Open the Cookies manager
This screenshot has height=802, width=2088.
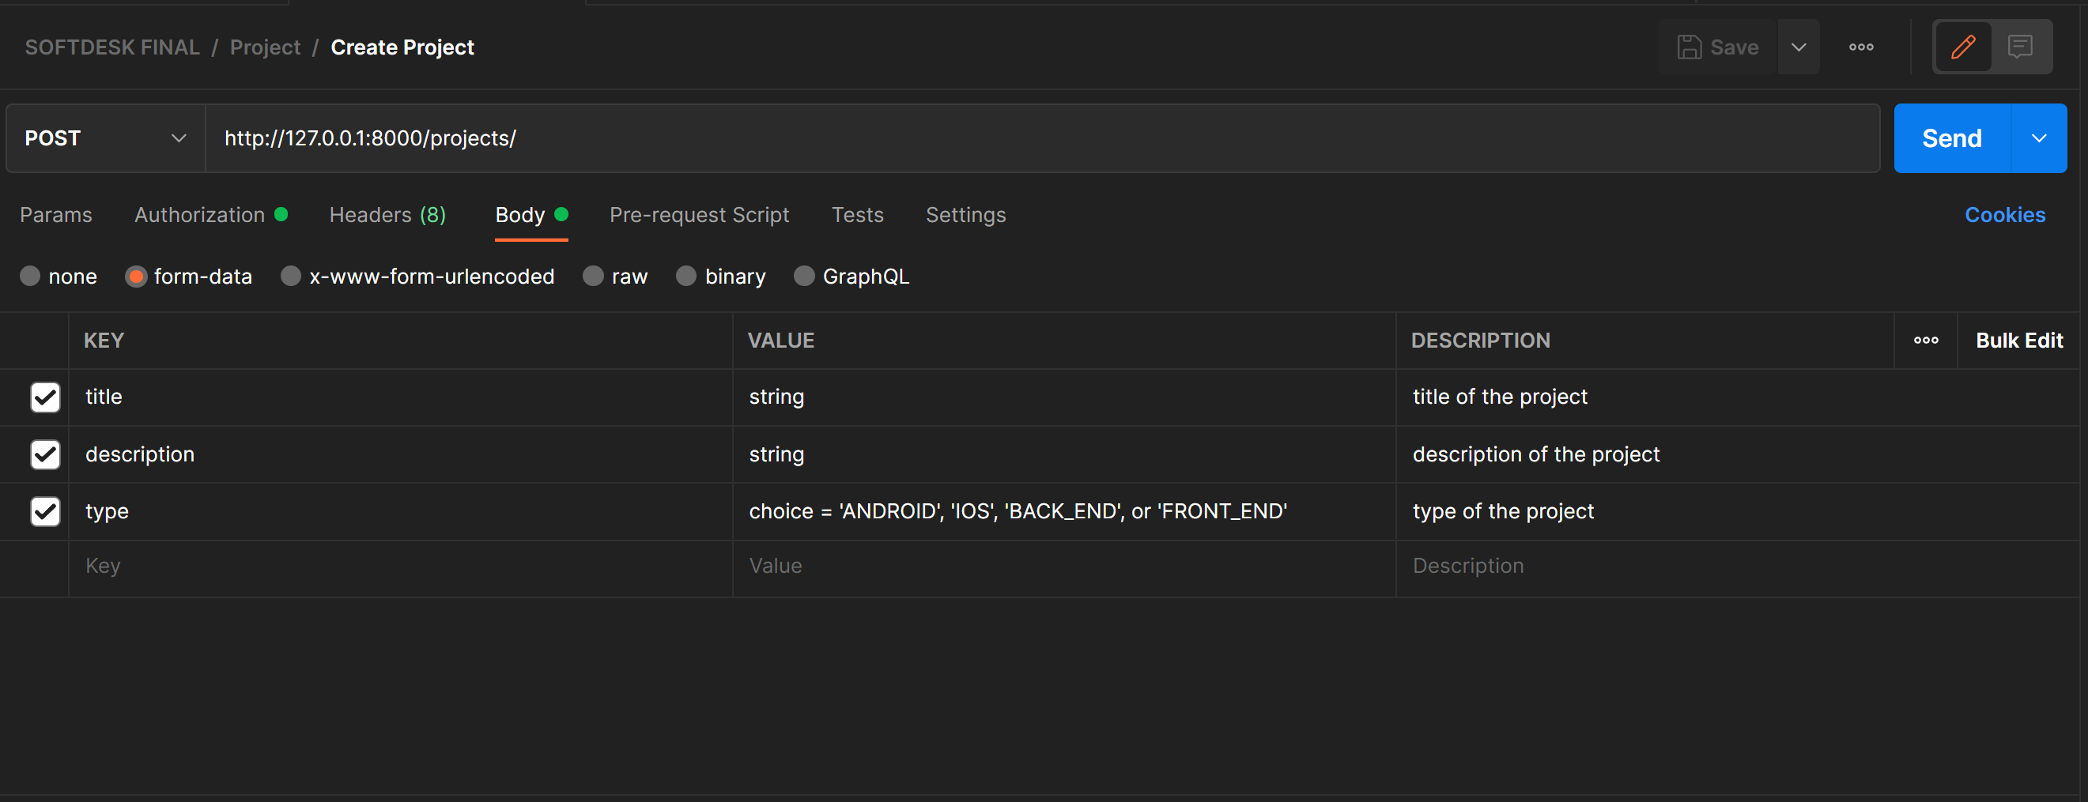[x=2005, y=214]
